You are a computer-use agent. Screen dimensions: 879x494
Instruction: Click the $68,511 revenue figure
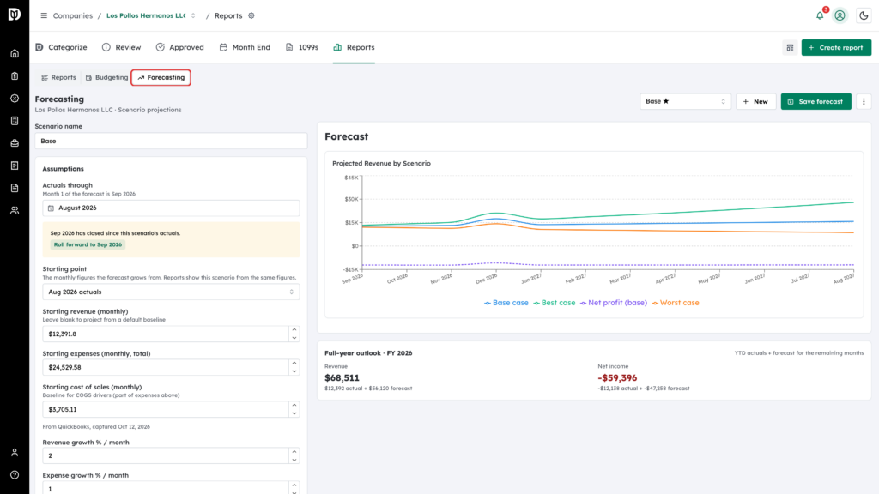click(x=342, y=378)
